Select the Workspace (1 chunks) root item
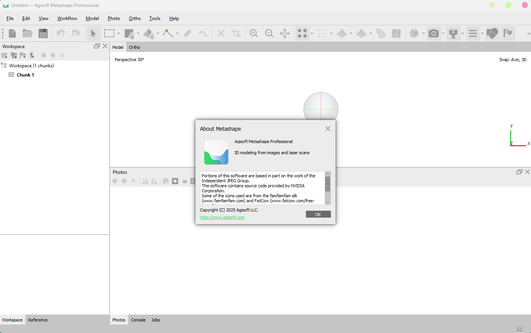 pos(32,66)
